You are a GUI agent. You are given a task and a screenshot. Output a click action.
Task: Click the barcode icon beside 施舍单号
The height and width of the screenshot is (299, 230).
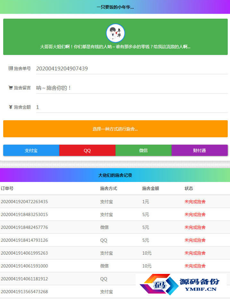point(11,68)
